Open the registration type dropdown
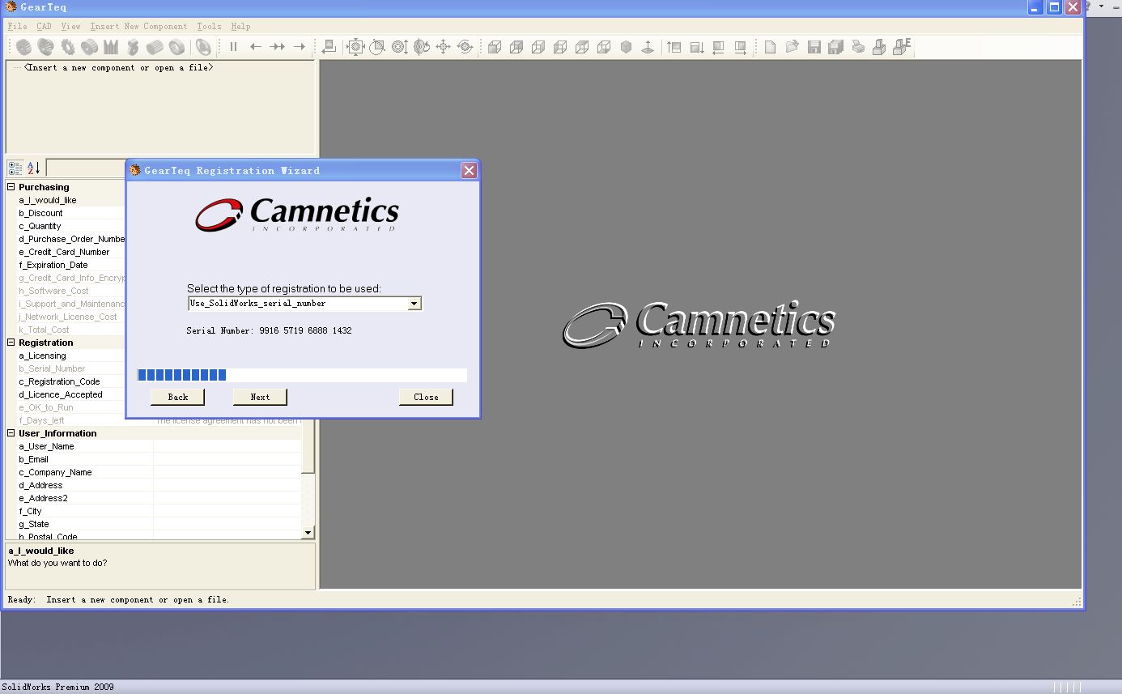This screenshot has width=1122, height=694. [414, 304]
